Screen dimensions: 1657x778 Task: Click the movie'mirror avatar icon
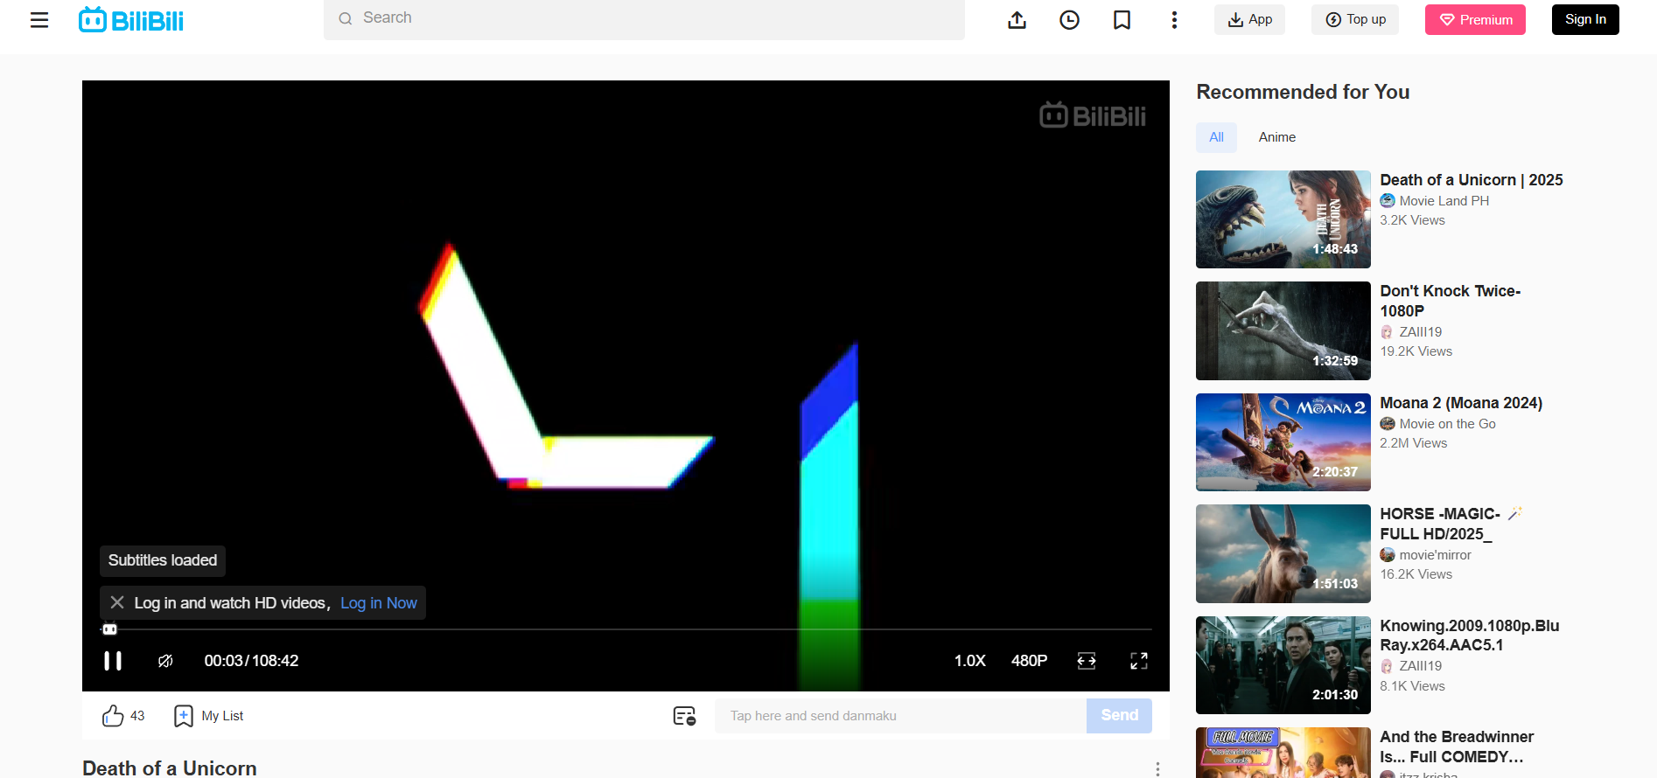tap(1388, 555)
